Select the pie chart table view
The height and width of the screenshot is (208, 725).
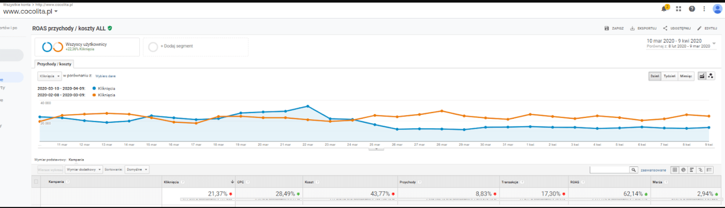[x=683, y=170]
